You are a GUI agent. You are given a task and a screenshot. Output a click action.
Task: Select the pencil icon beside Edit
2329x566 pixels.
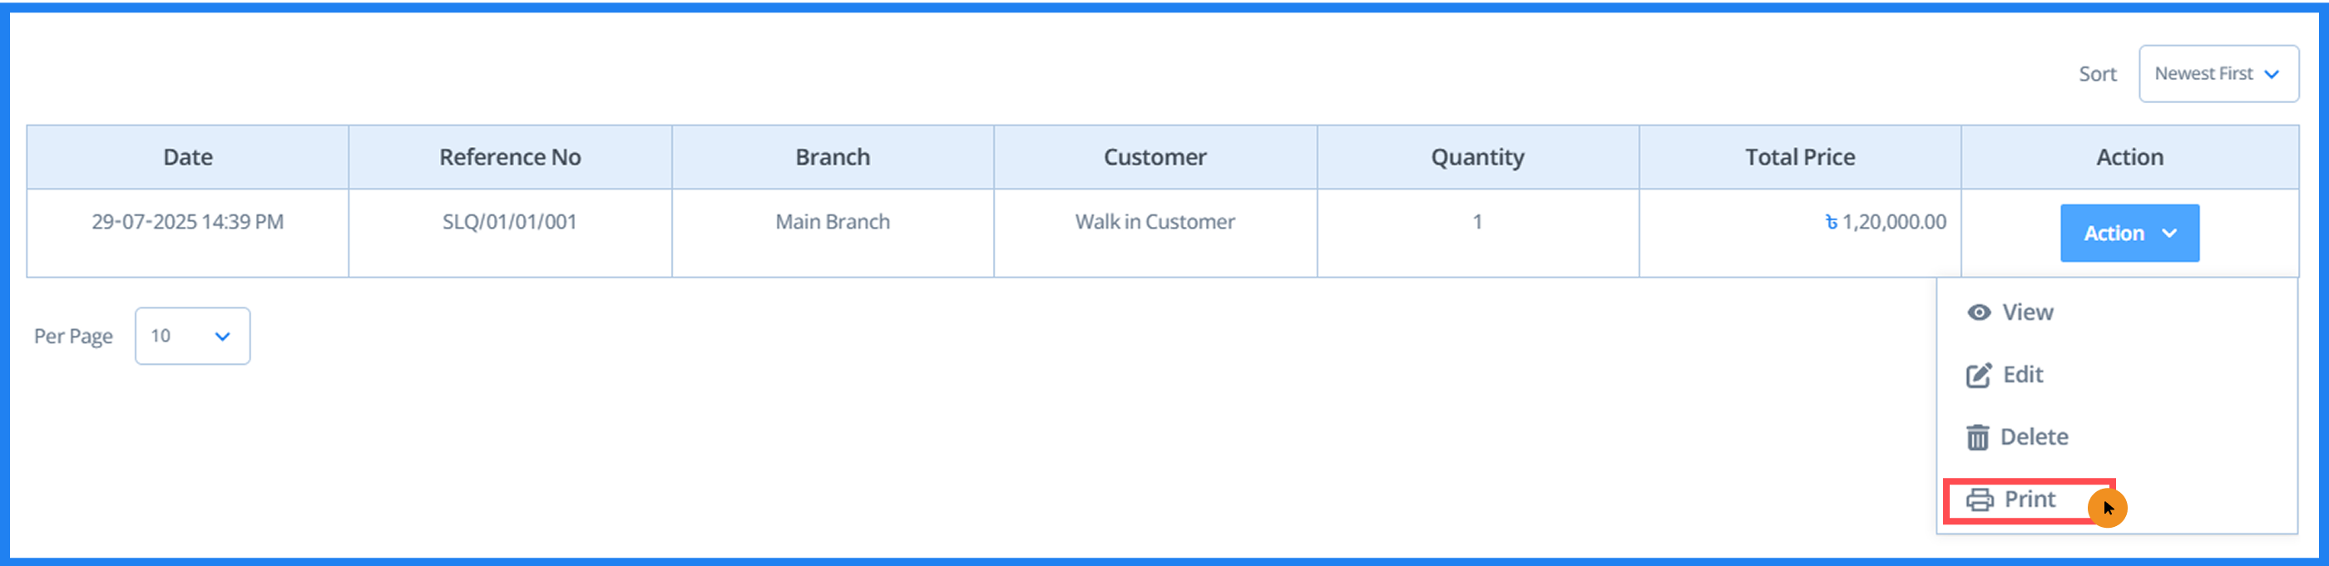click(1978, 374)
